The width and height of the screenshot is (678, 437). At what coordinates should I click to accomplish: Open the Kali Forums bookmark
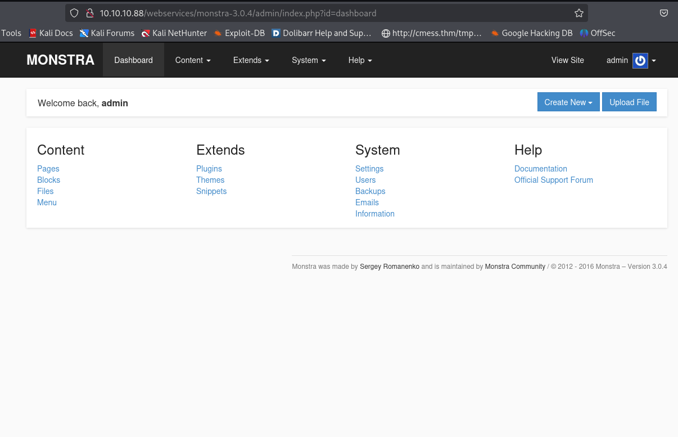point(107,33)
